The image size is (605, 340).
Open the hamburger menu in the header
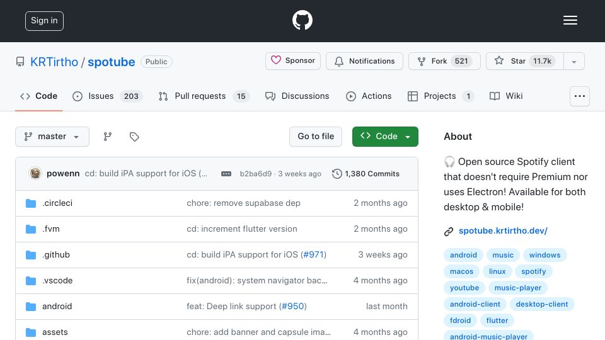click(570, 20)
